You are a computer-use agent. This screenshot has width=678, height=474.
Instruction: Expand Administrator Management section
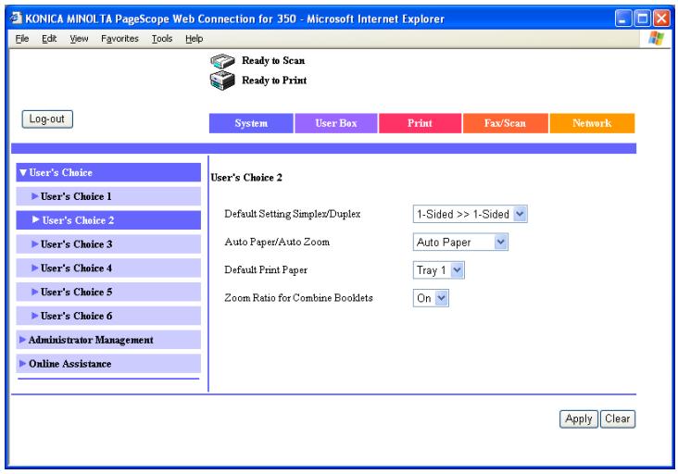pos(108,340)
